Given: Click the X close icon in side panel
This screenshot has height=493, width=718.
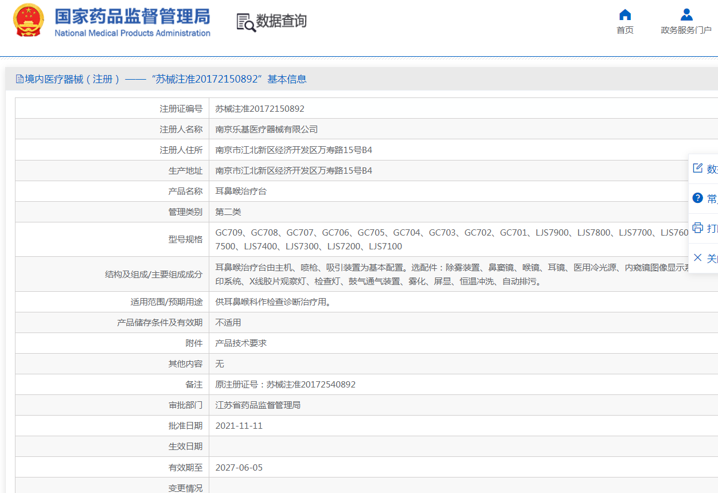Looking at the screenshot, I should 698,257.
